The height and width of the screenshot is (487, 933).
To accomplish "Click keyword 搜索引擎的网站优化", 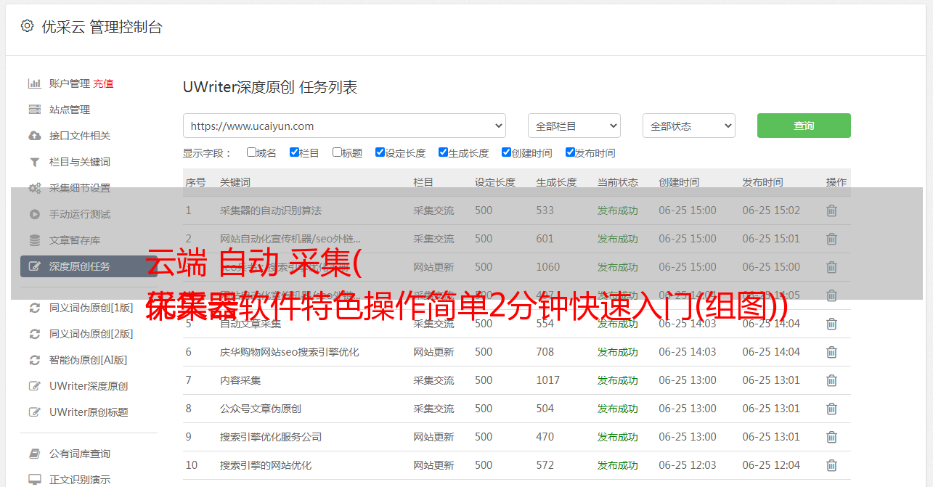I will point(266,465).
